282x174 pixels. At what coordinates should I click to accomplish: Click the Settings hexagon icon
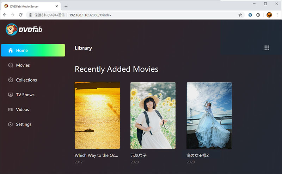tap(11, 124)
